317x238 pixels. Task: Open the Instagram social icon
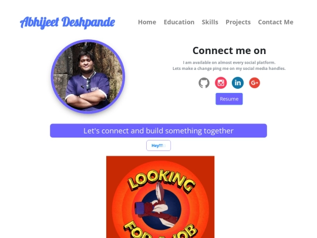click(x=221, y=83)
